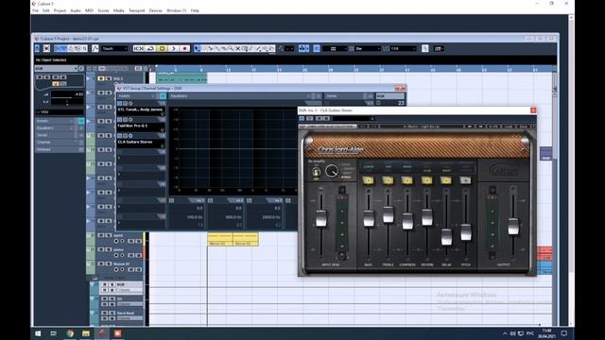Toggle the yellow Treble mode button in CLA Guitars
Viewport: 605px width, 340px height.
click(x=388, y=180)
